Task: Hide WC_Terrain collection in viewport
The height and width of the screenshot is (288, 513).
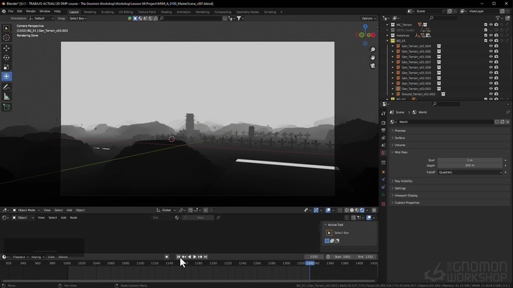Action: 491,24
